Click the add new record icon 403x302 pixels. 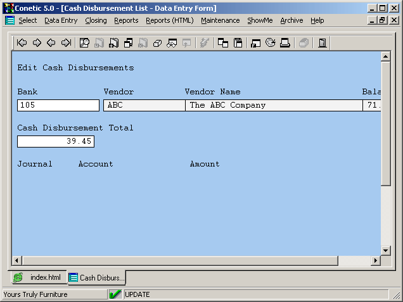114,43
